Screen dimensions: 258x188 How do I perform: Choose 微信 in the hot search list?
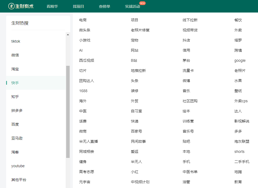tap(15, 55)
